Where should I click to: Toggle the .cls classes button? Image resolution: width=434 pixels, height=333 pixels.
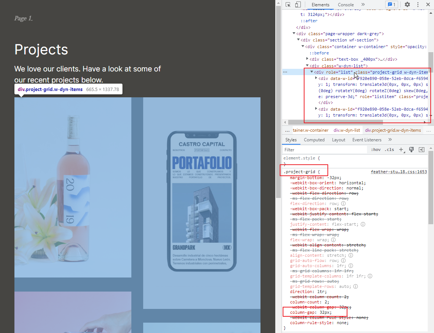point(389,149)
